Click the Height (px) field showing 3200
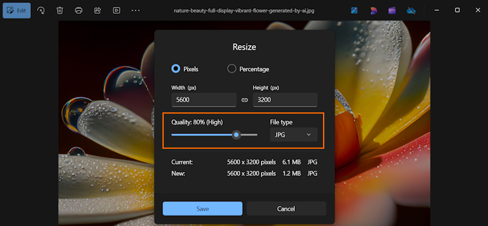The height and width of the screenshot is (226, 488). (x=285, y=100)
